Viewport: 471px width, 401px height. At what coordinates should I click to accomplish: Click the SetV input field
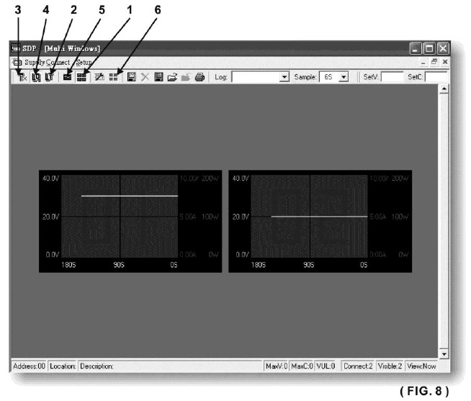point(391,76)
